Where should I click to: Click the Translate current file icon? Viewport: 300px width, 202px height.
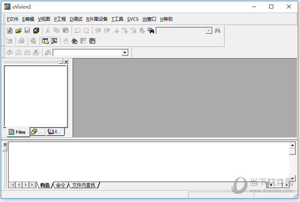10,52
